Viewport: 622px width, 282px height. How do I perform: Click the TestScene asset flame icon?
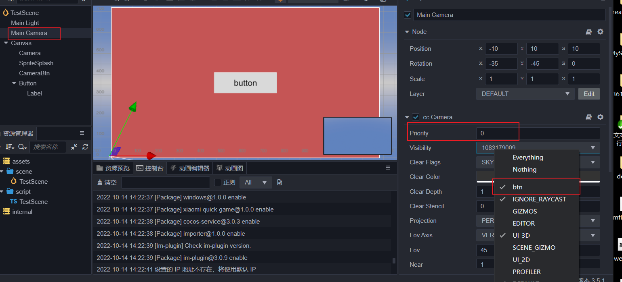click(x=14, y=181)
